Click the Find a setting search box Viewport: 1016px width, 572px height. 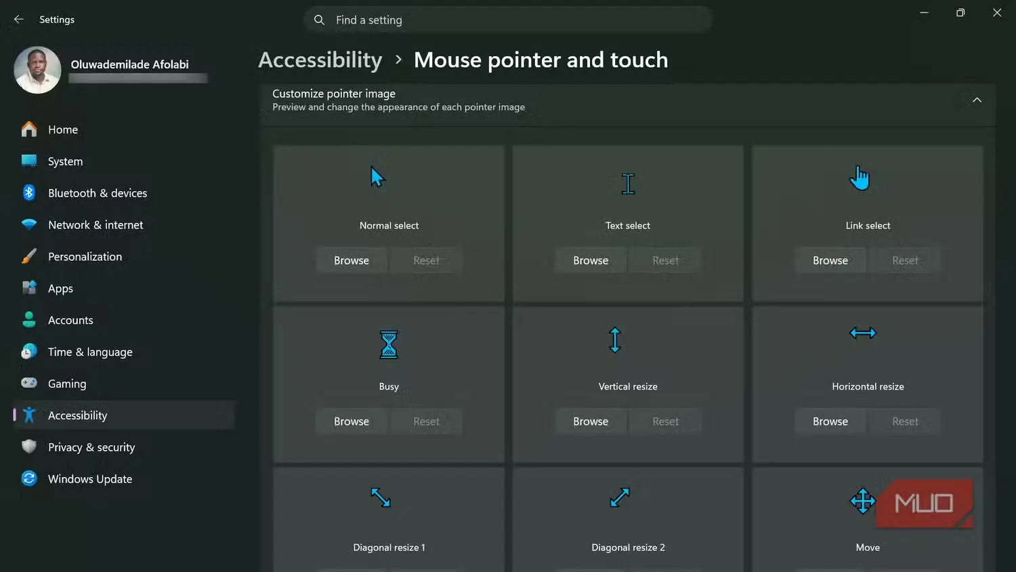(x=508, y=20)
